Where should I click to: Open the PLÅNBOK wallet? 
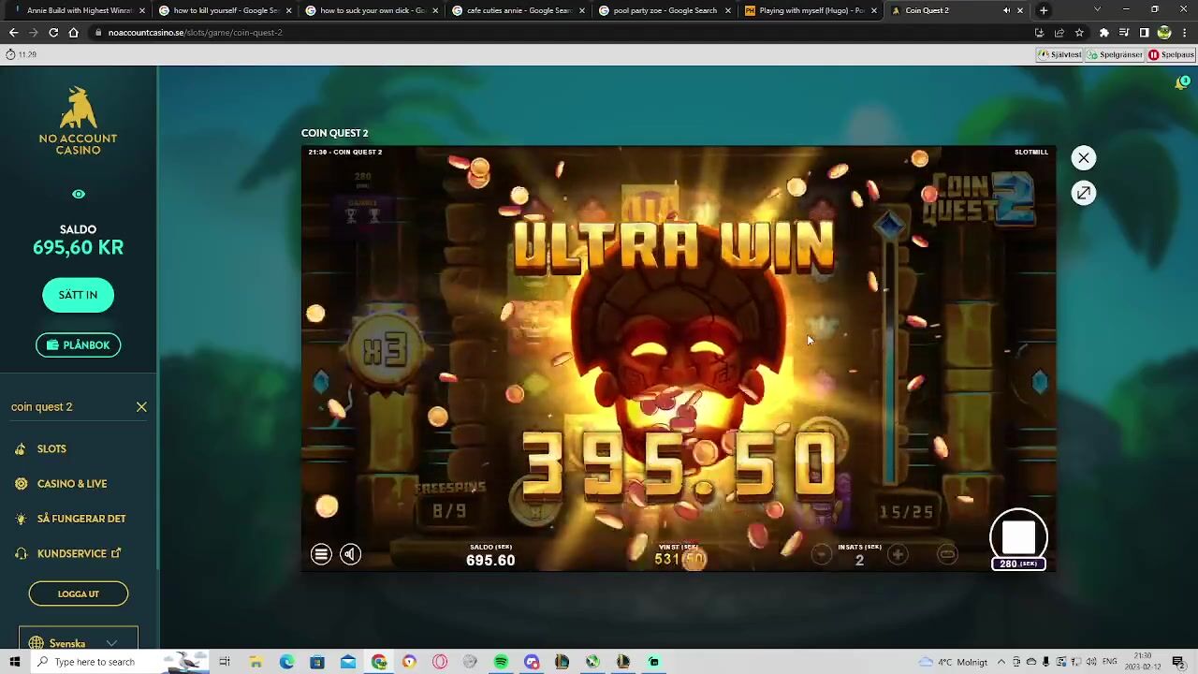click(x=78, y=345)
